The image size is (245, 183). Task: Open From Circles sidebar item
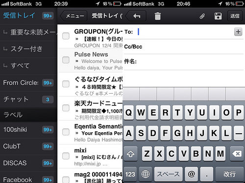(28, 83)
